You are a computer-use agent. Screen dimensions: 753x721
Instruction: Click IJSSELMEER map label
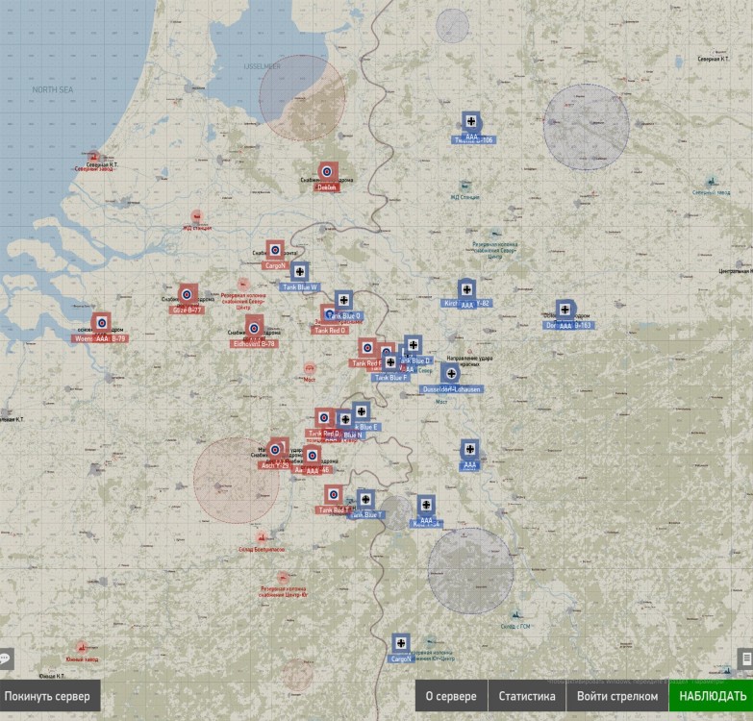[x=263, y=66]
